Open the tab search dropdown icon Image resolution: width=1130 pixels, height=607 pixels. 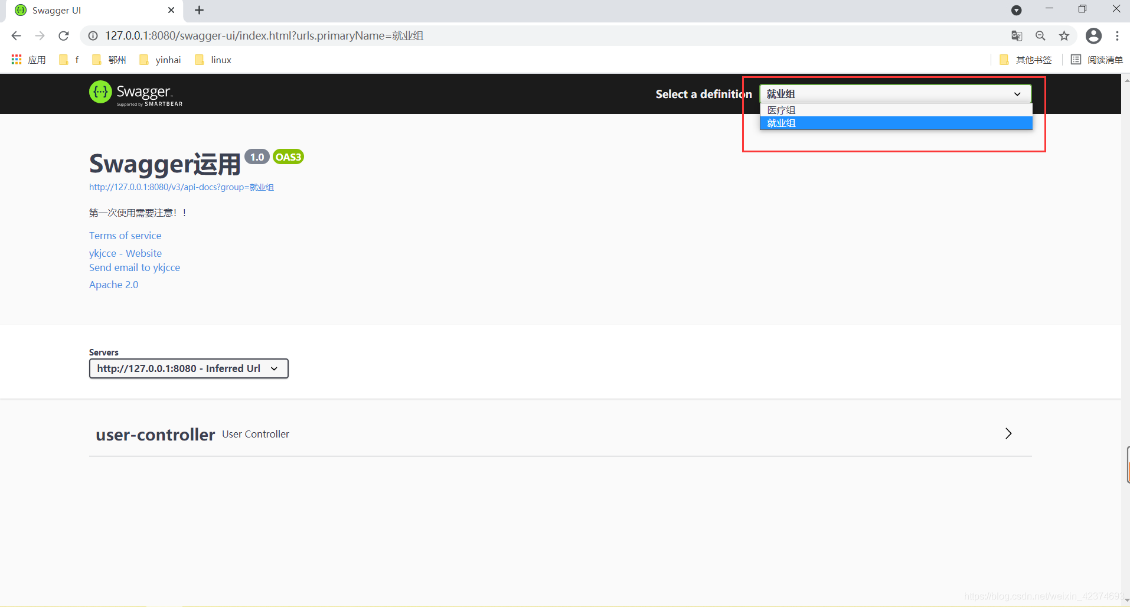click(1016, 10)
